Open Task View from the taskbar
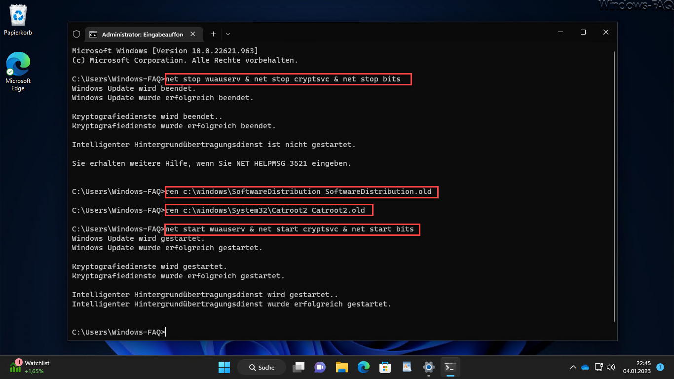674x379 pixels. [299, 367]
